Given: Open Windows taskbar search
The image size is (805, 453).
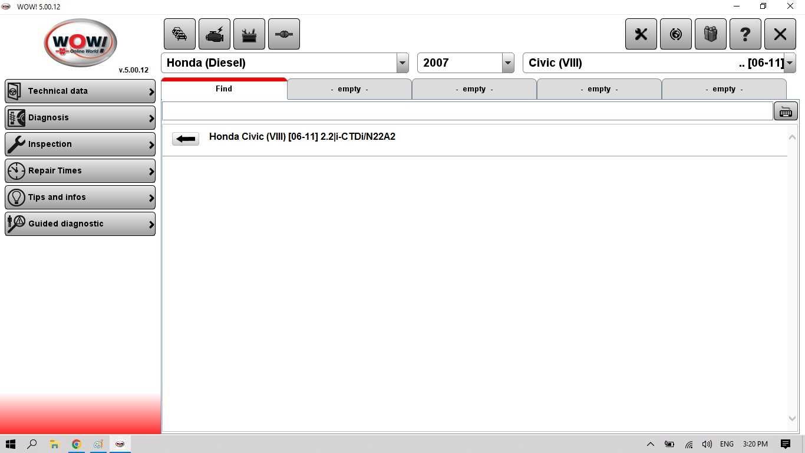Looking at the screenshot, I should tap(32, 444).
